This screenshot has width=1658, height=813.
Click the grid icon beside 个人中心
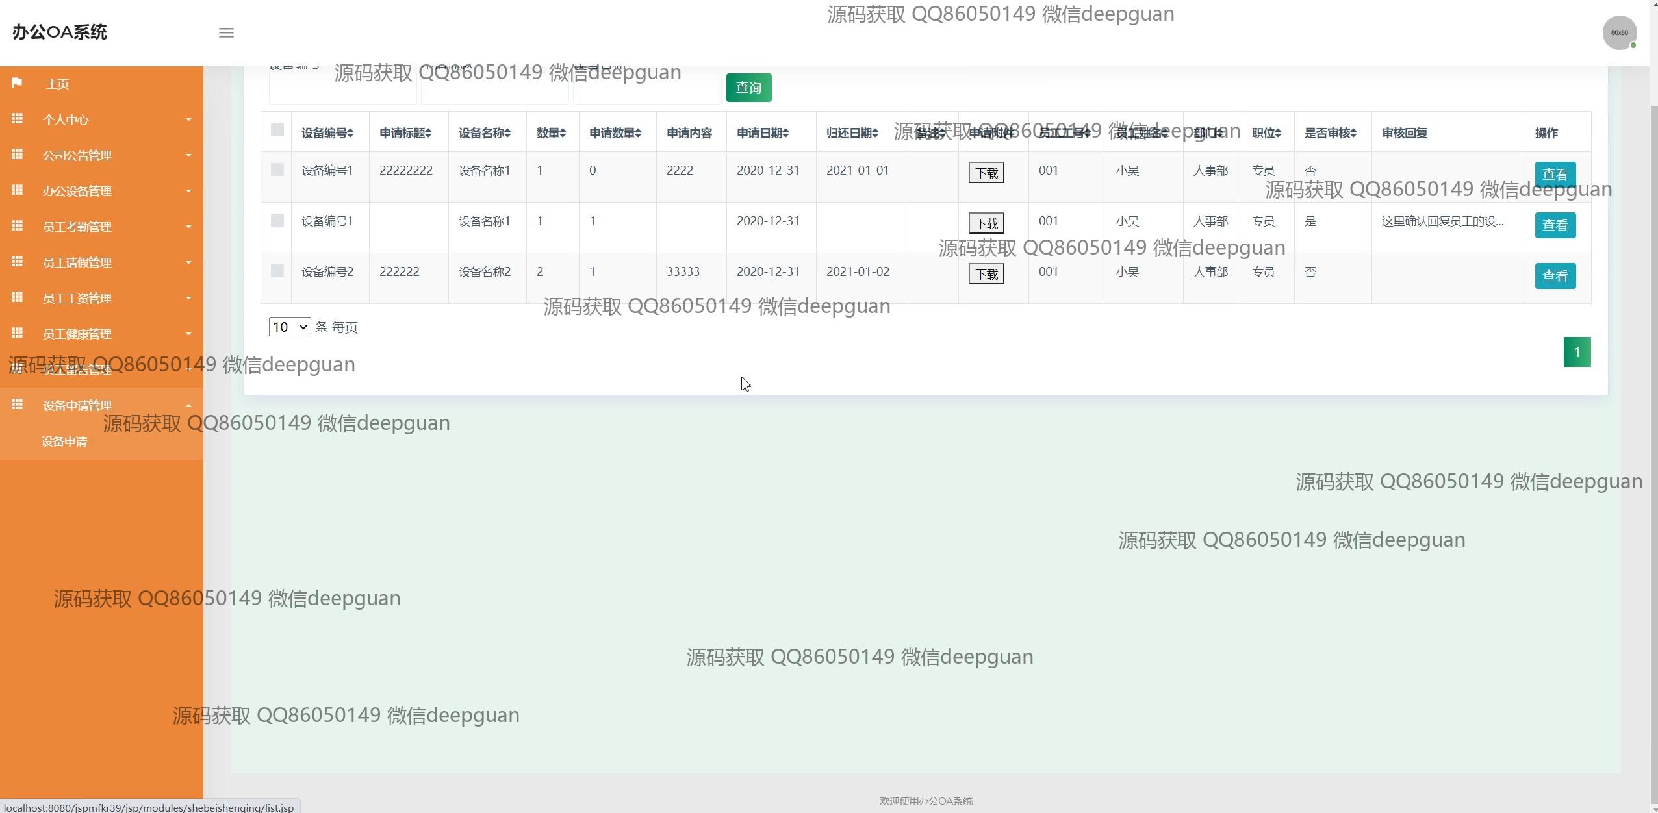[x=18, y=119]
